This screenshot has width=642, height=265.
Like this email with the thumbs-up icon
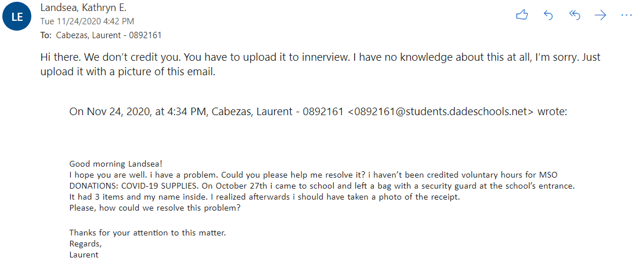coord(522,16)
